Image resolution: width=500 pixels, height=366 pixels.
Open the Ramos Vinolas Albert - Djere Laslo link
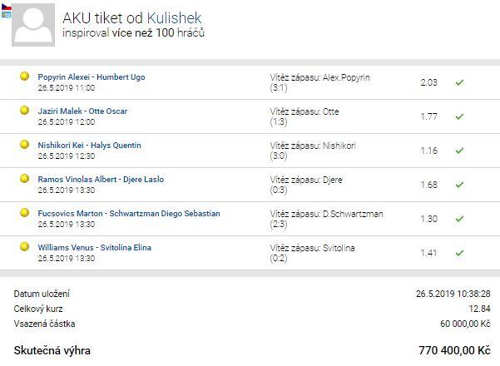(101, 180)
